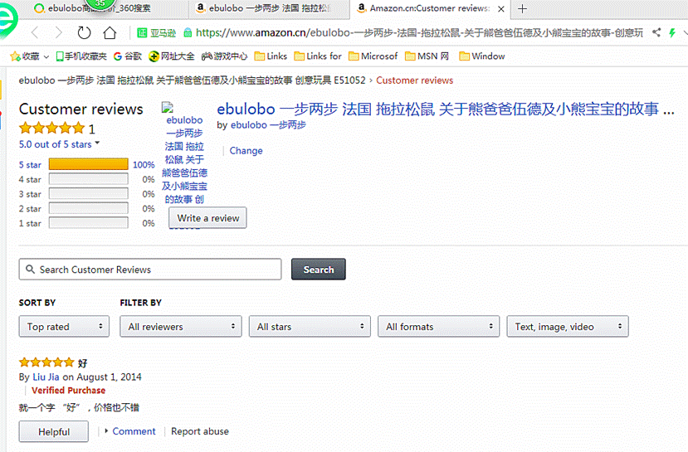Viewport: 688px width, 452px height.
Task: Click the browser forward arrow
Action: pos(58,32)
